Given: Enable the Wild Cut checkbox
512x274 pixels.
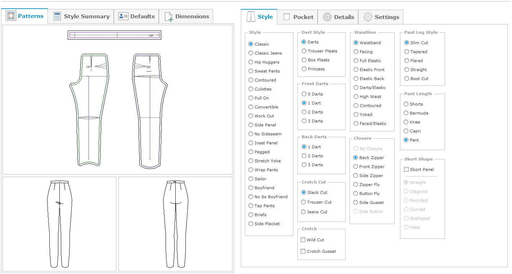Looking at the screenshot, I should point(303,240).
